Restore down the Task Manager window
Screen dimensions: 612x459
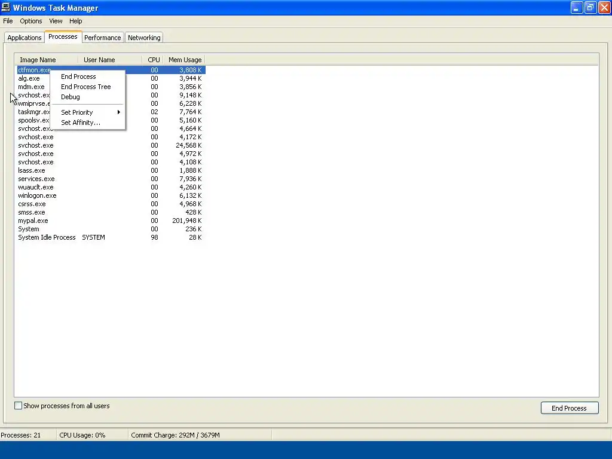[x=590, y=8]
